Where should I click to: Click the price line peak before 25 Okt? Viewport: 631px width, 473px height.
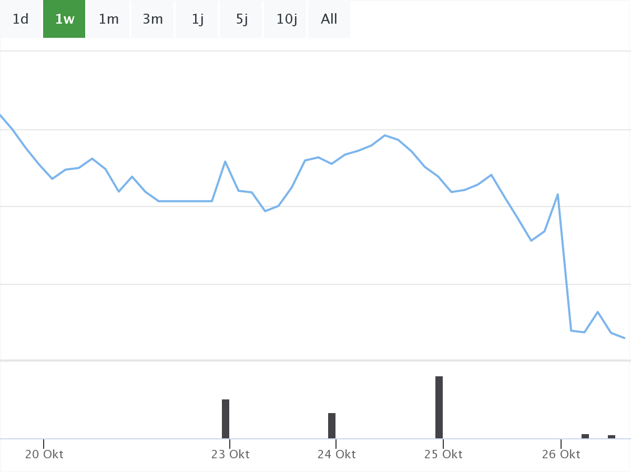tap(385, 136)
